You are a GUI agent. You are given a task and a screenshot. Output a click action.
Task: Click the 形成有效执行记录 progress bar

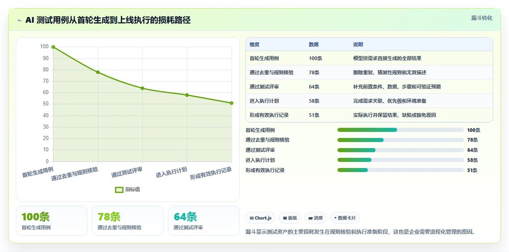pos(401,170)
